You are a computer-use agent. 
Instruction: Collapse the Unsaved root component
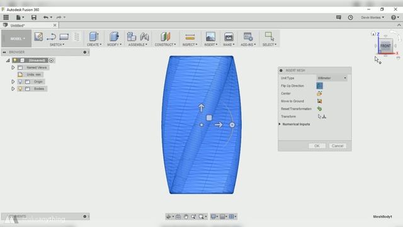pos(8,61)
